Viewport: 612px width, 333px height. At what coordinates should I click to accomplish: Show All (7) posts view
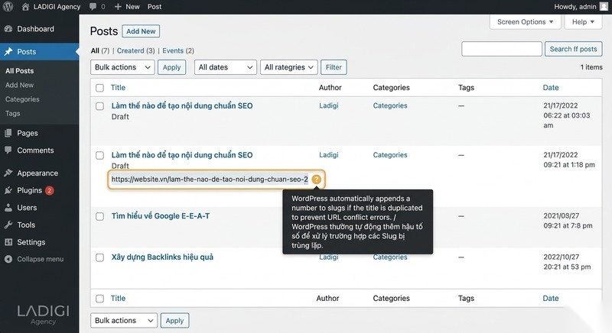coord(100,50)
